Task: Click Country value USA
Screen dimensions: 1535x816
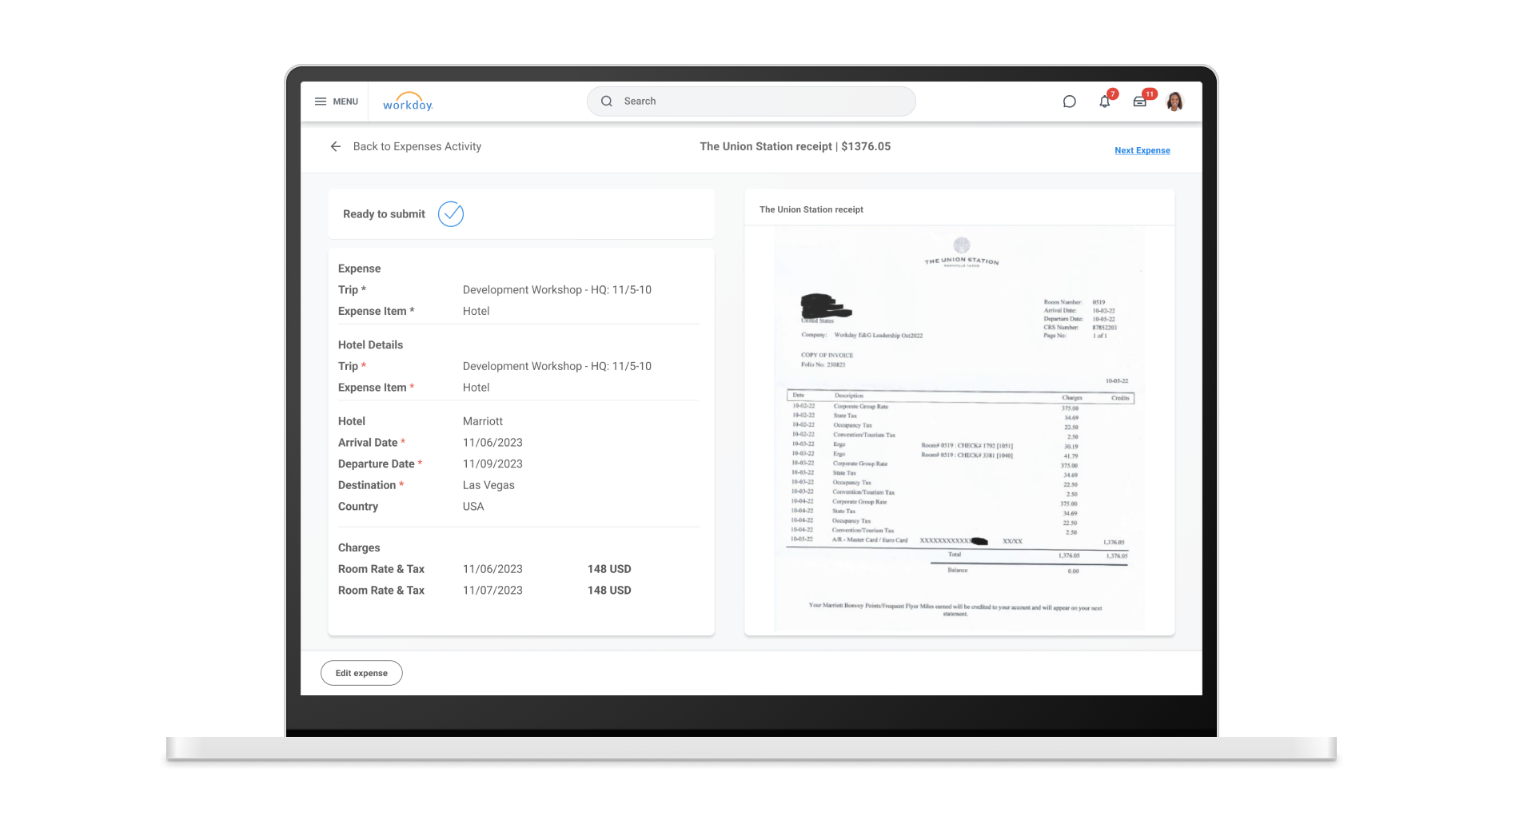Action: (x=473, y=507)
